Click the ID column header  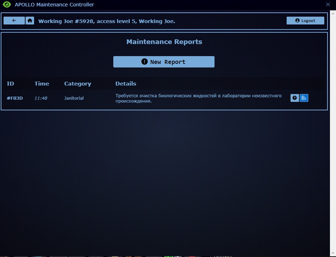point(11,84)
